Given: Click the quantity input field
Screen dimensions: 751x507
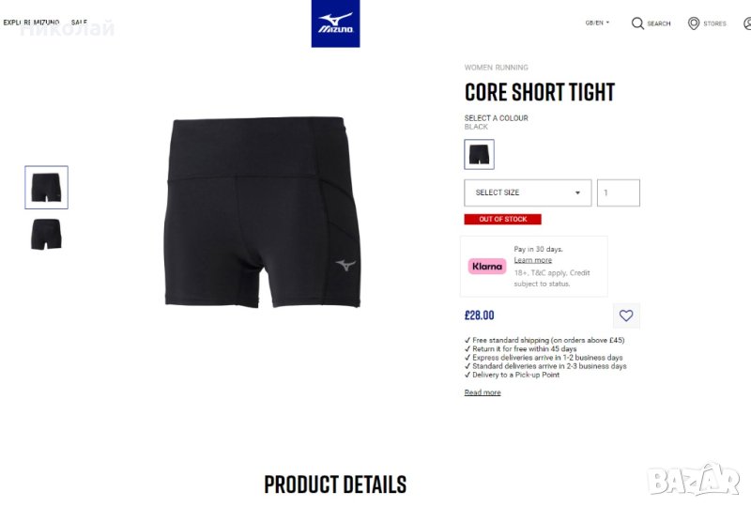Looking at the screenshot, I should point(619,192).
